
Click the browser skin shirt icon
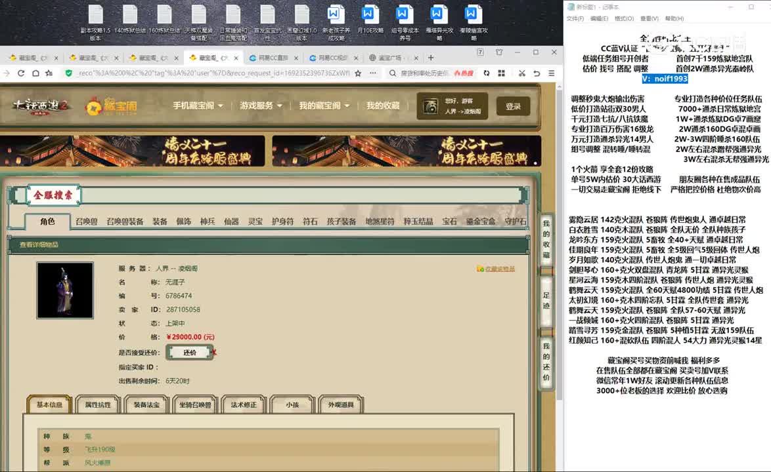[499, 52]
